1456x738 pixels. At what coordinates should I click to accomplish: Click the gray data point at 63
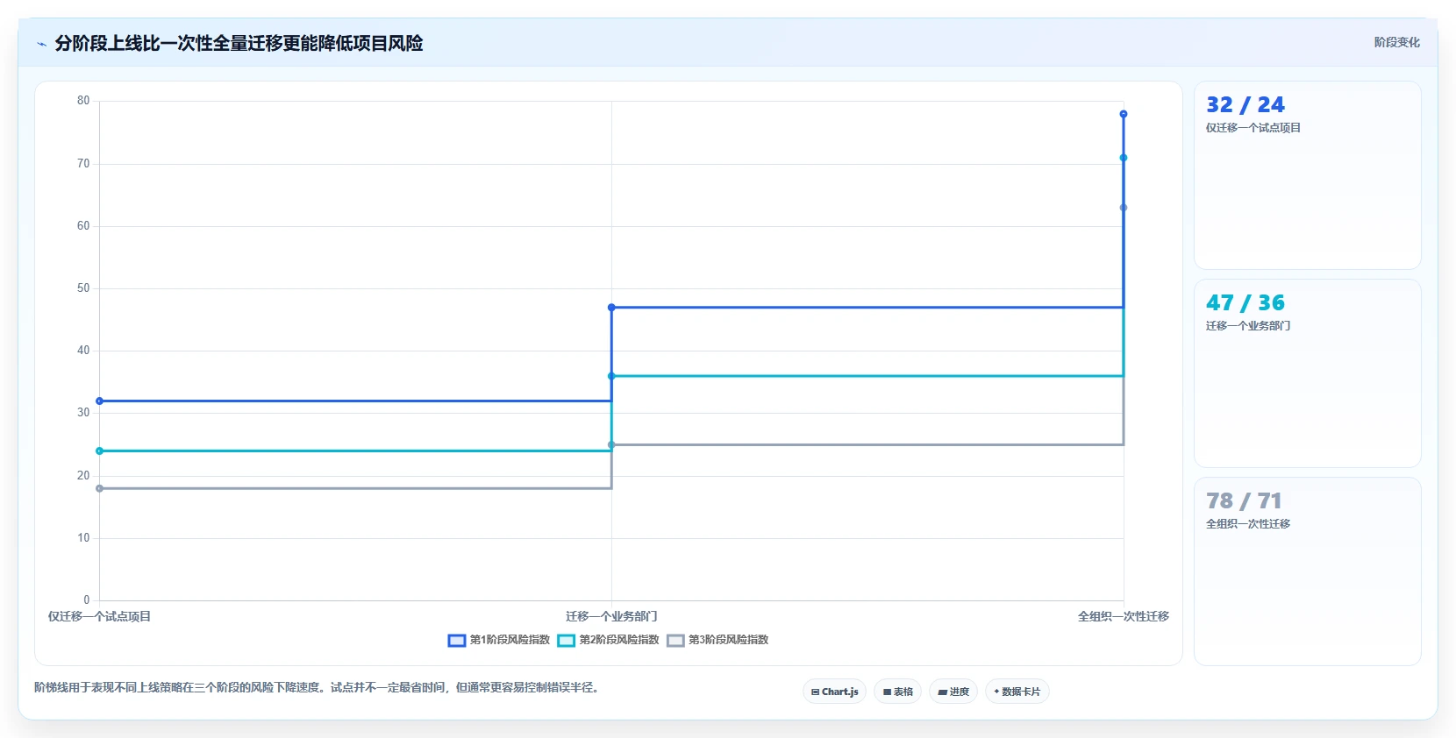coord(1124,208)
